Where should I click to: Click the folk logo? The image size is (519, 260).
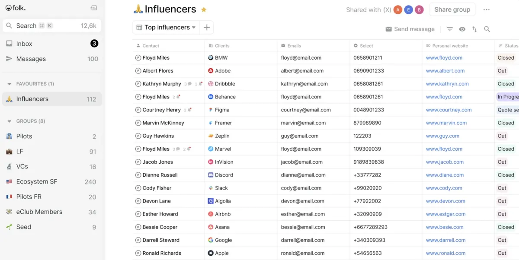pos(16,8)
